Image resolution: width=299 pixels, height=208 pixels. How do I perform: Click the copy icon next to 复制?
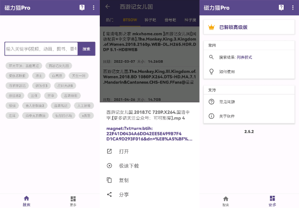pos(109,180)
